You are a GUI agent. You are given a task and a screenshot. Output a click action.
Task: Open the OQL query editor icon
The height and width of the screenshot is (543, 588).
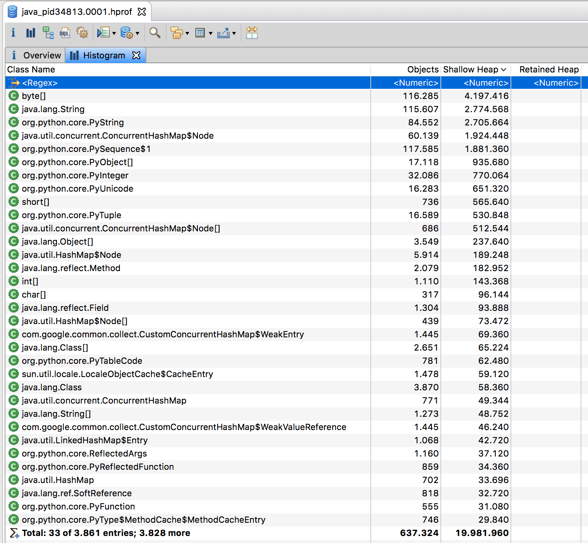[65, 33]
